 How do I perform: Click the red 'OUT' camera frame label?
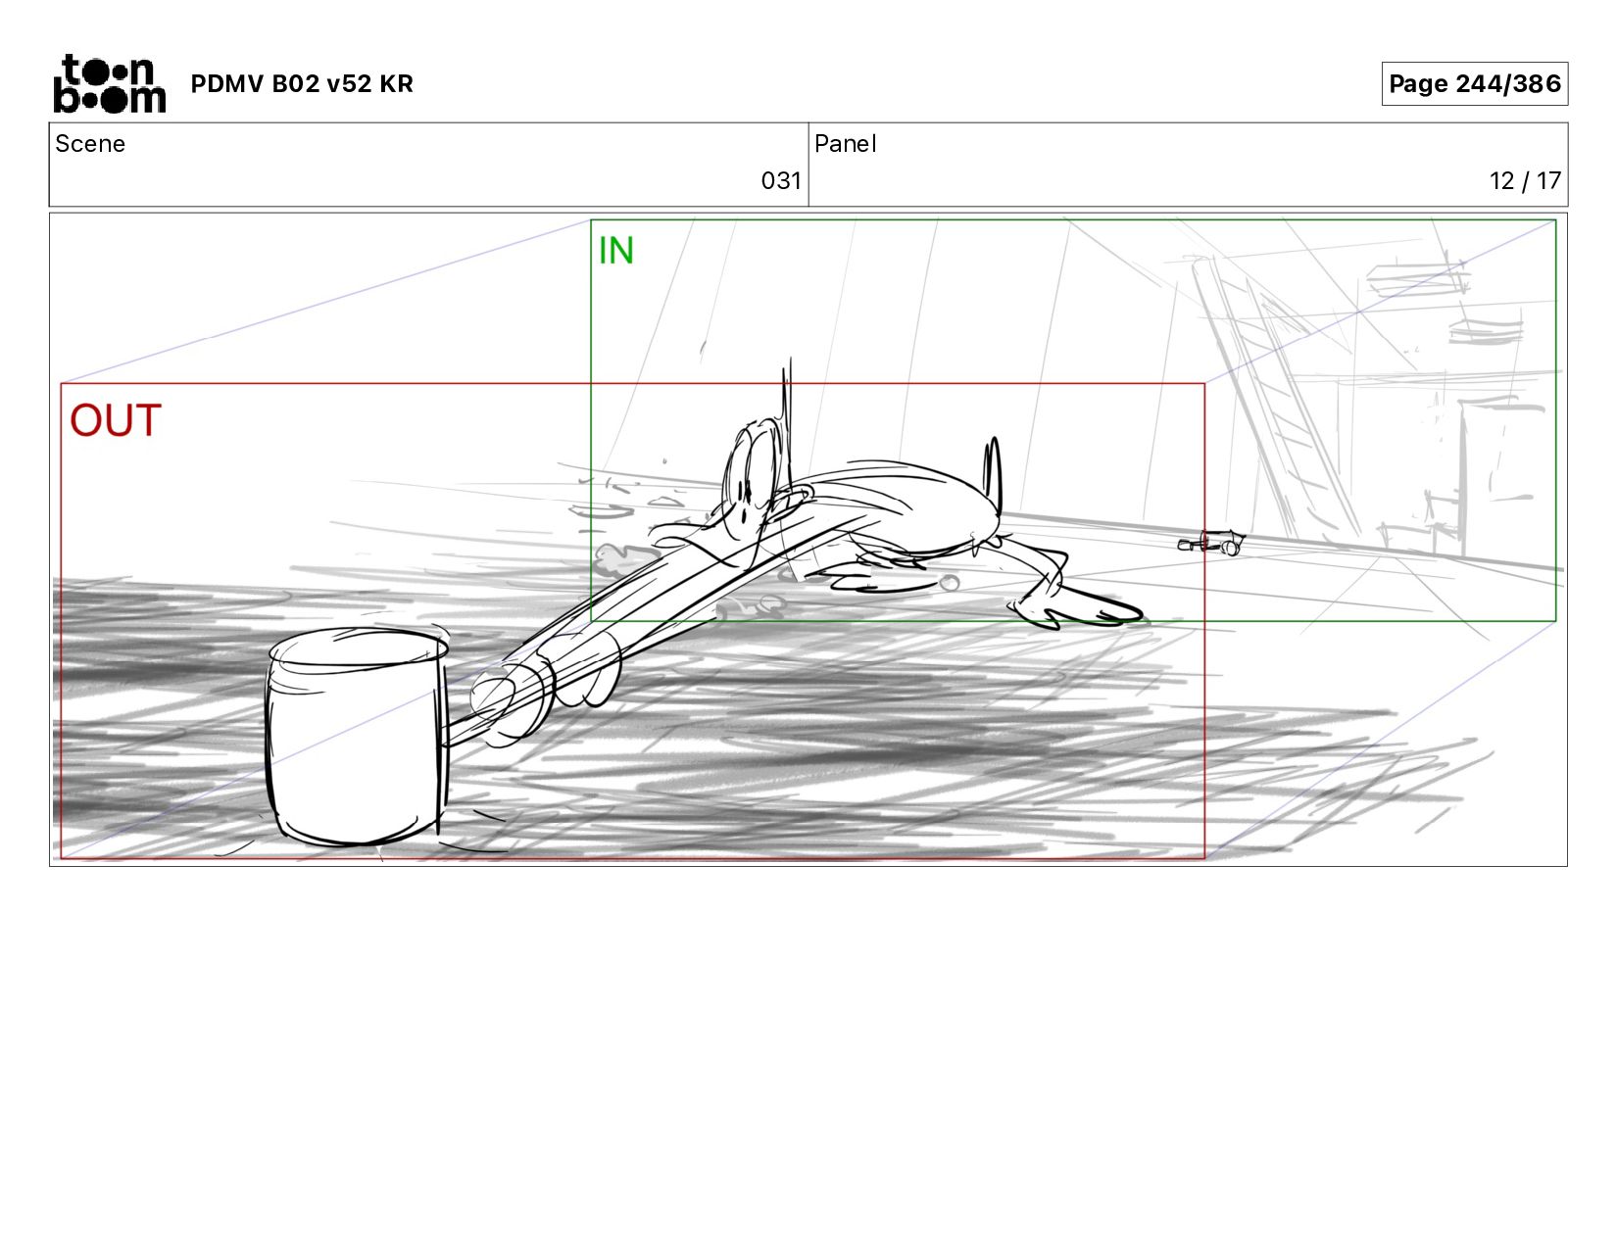tap(116, 420)
